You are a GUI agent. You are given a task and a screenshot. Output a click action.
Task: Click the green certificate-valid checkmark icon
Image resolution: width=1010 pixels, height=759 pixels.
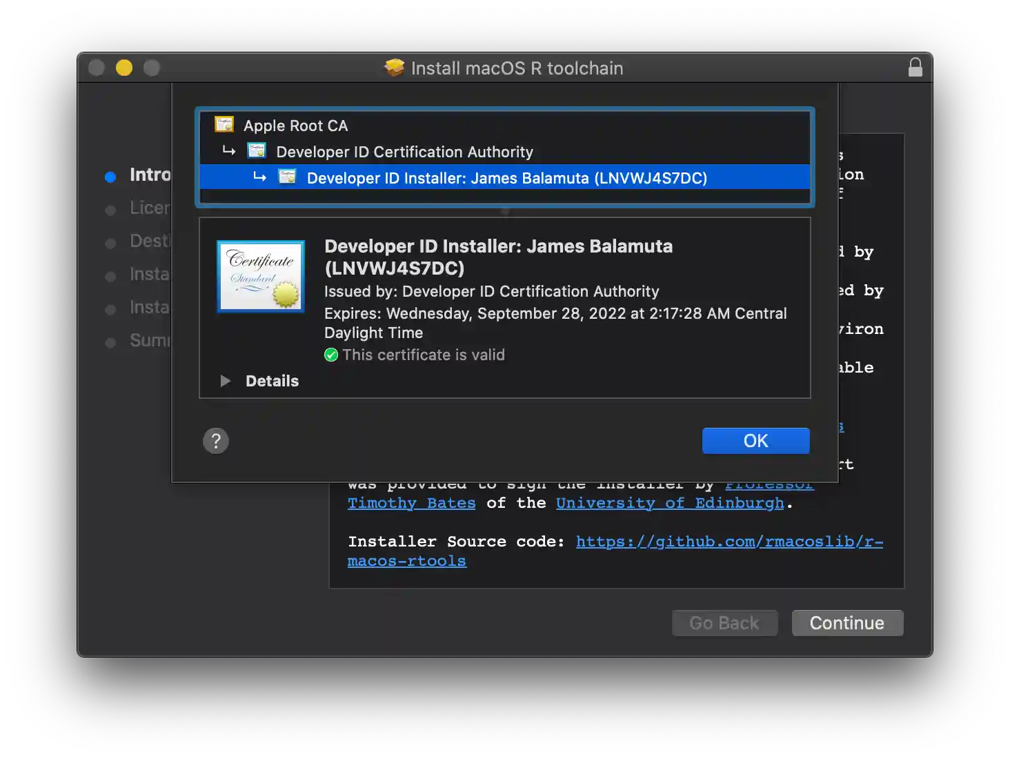click(331, 355)
